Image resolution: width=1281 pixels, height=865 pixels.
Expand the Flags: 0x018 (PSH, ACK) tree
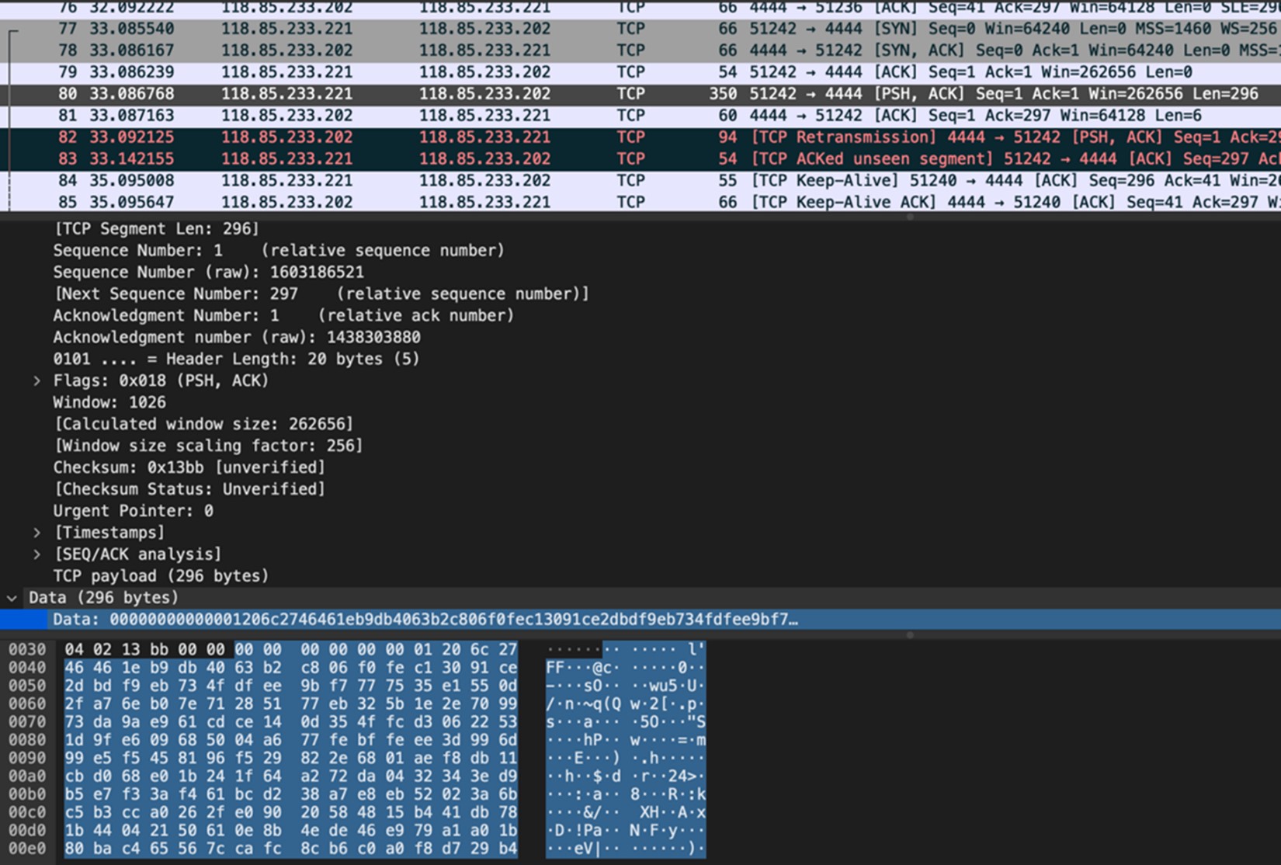[36, 381]
